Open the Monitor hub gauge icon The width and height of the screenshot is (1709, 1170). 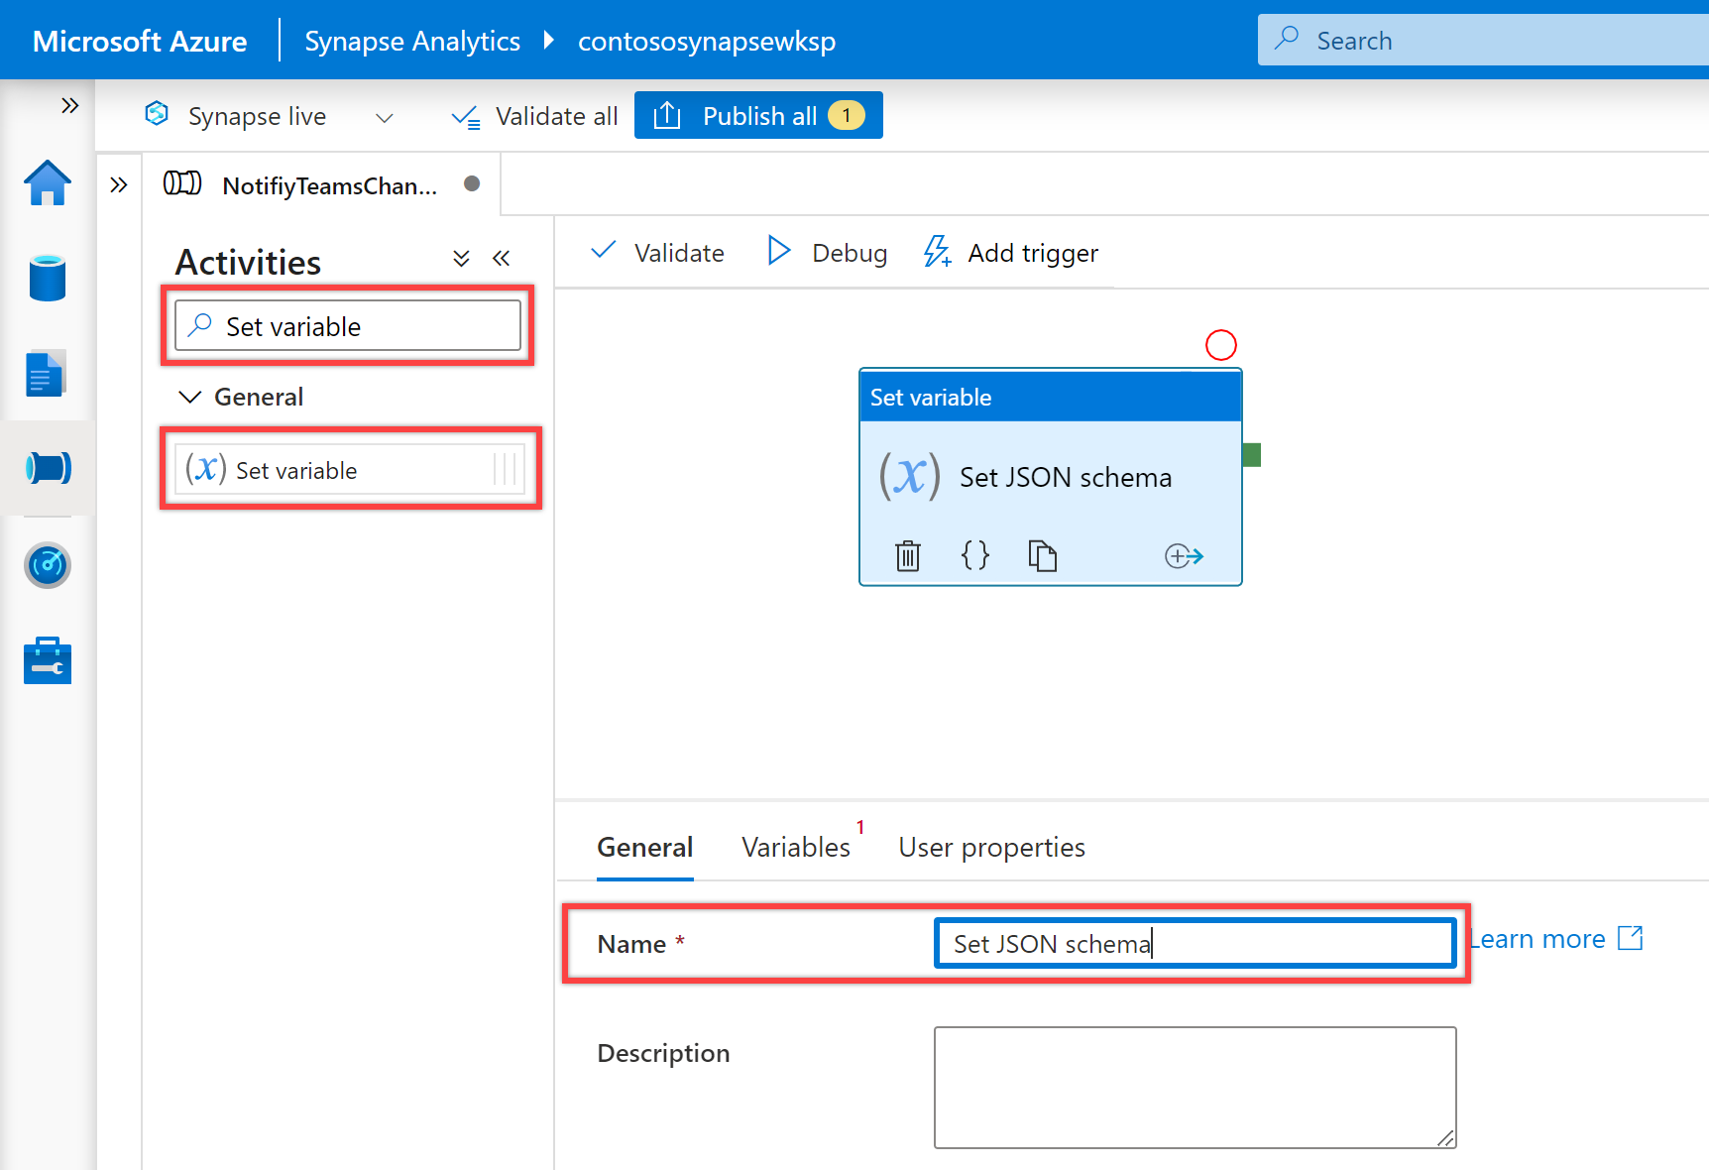click(48, 565)
